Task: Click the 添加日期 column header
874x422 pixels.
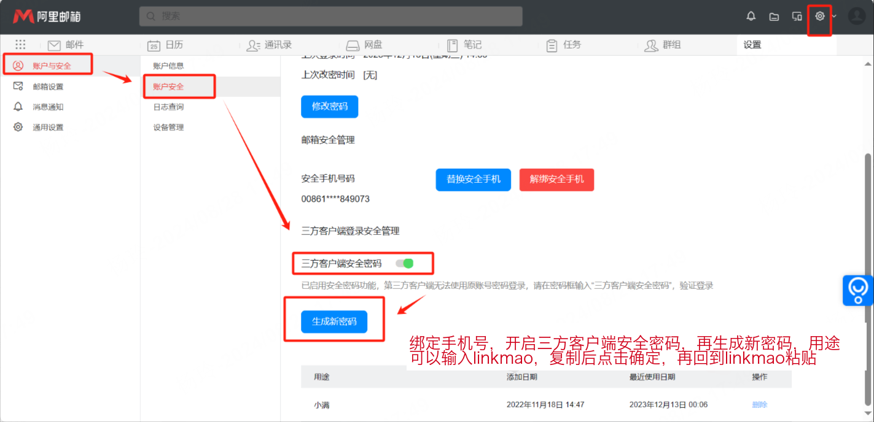Action: click(522, 377)
